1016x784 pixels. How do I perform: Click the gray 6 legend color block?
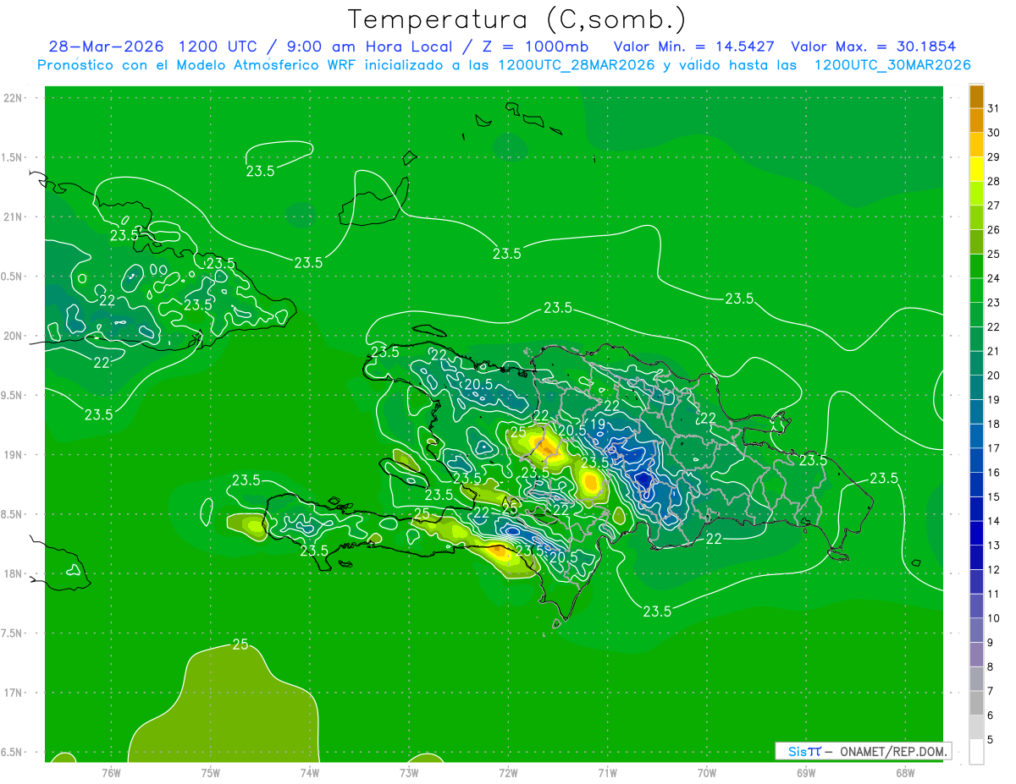pos(976,703)
